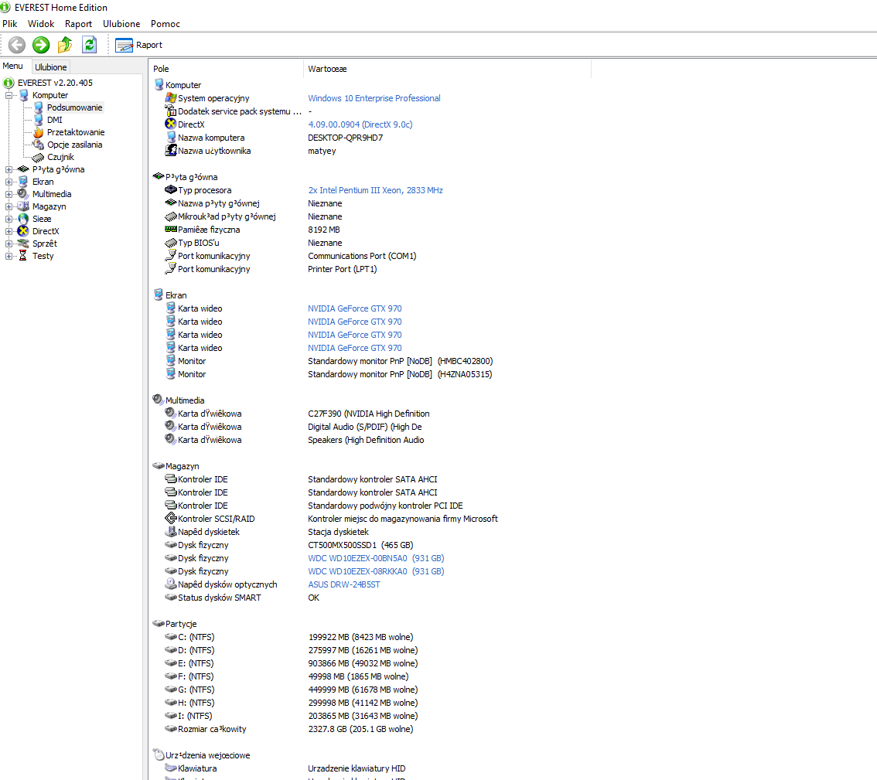Screen dimensions: 877x780
Task: Click the Klawiatura keyboard icon
Action: 171,768
